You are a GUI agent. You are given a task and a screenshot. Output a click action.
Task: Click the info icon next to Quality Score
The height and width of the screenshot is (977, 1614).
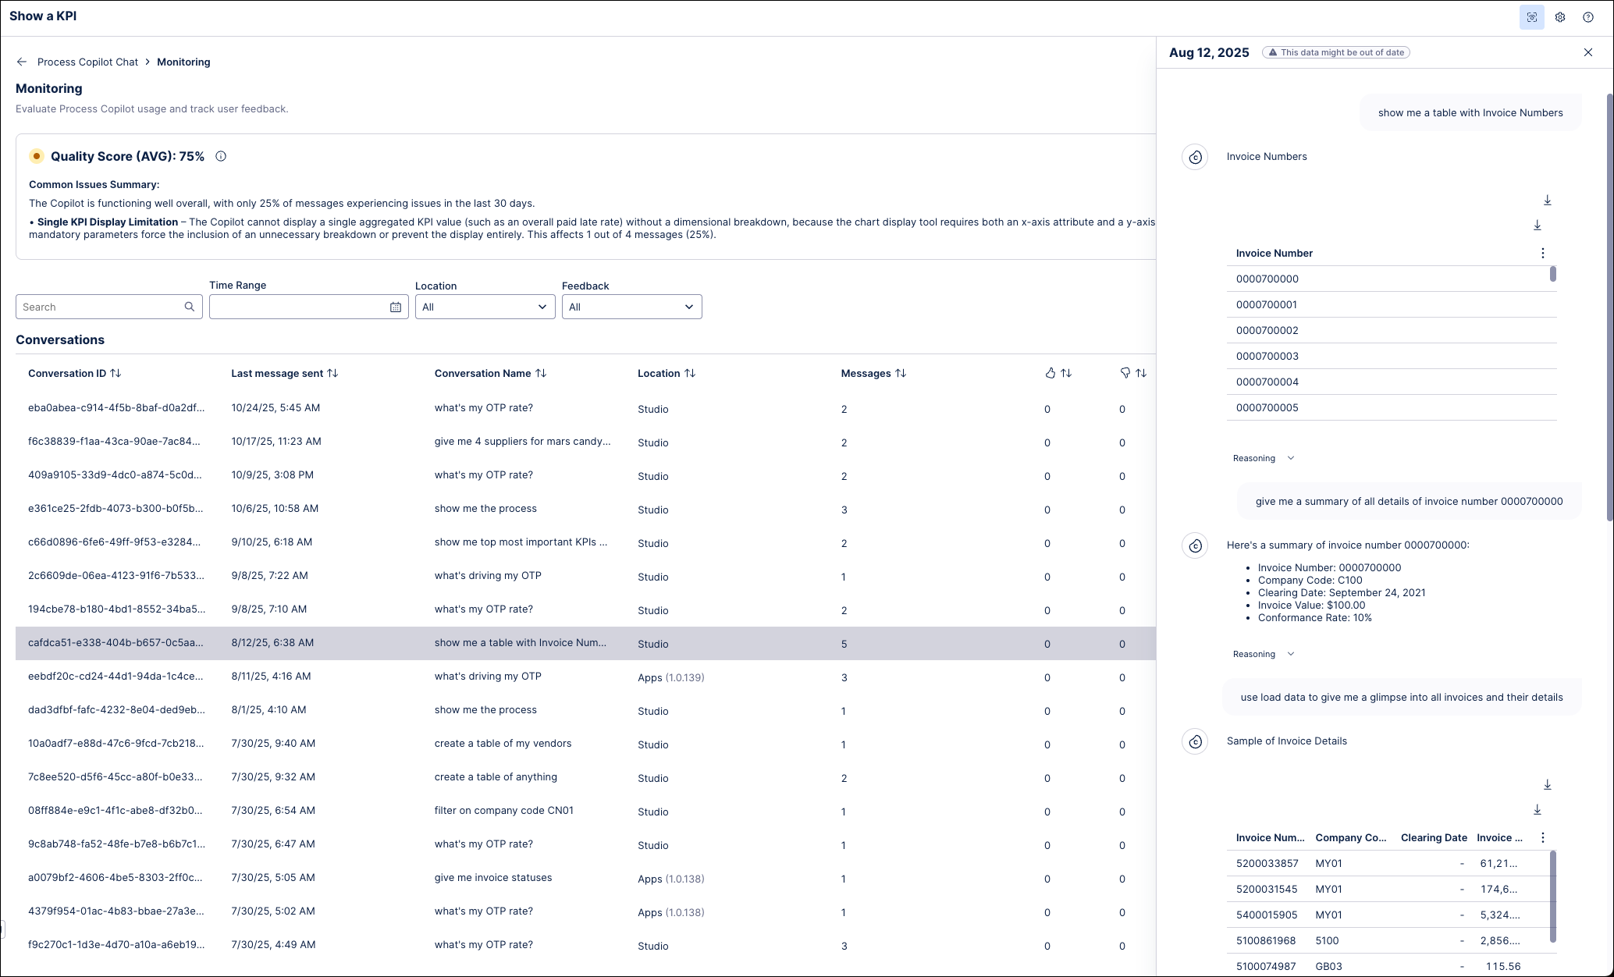pos(221,156)
